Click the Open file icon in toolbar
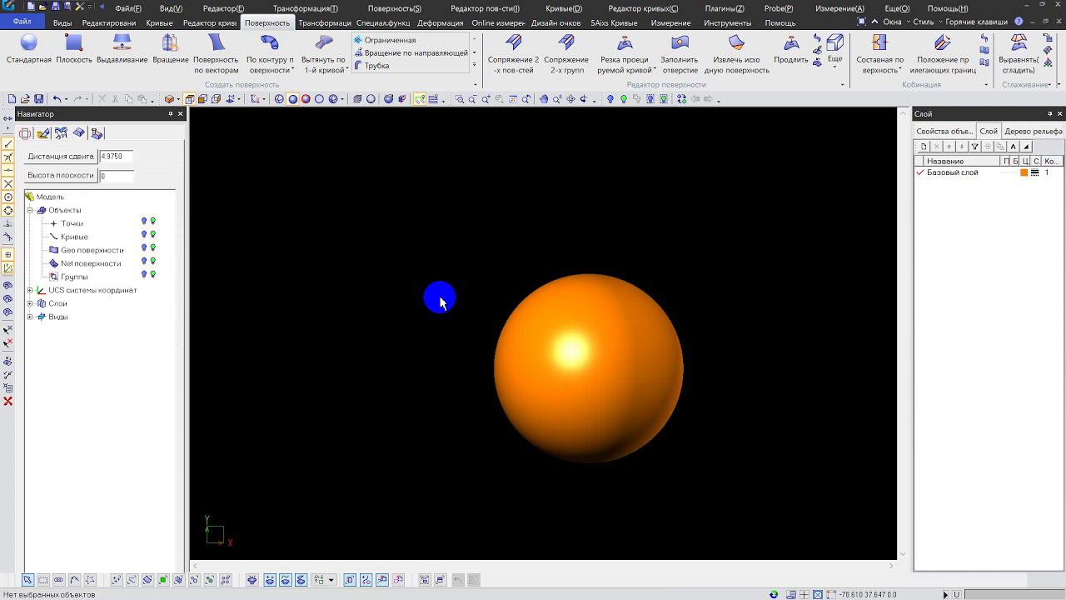The width and height of the screenshot is (1066, 600). 25,99
